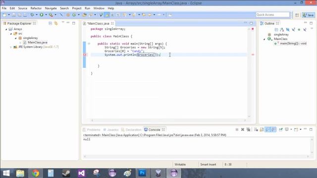
Task: Toggle Show Console on standard output
Action: pyautogui.click(x=267, y=130)
